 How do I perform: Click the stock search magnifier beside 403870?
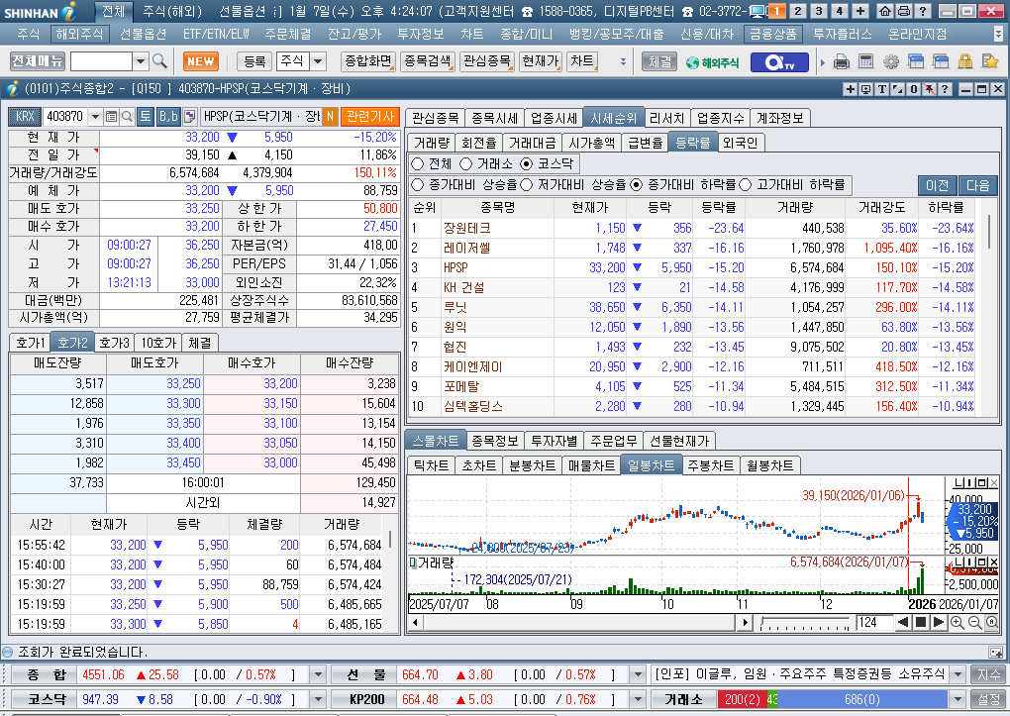coord(127,117)
